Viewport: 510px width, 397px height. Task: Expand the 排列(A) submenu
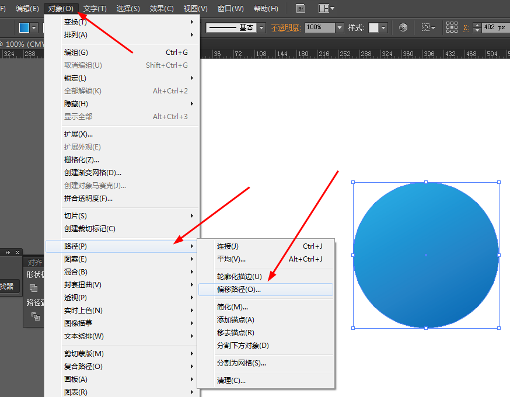click(122, 35)
